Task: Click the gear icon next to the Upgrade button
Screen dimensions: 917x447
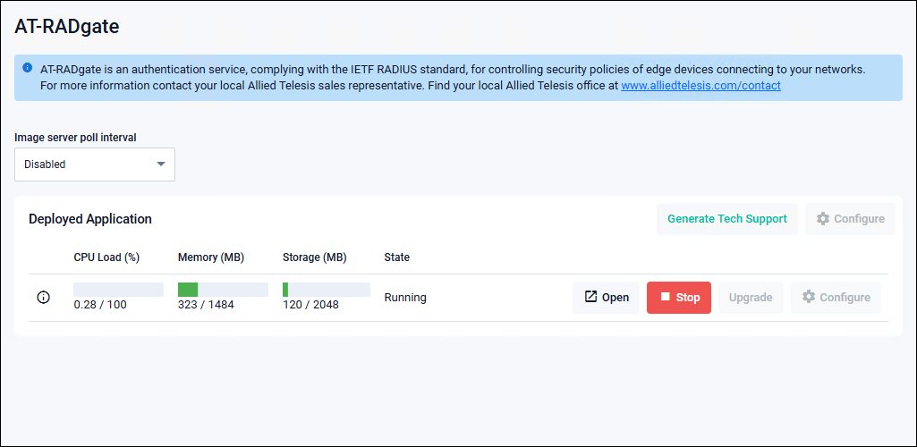Action: tap(808, 297)
